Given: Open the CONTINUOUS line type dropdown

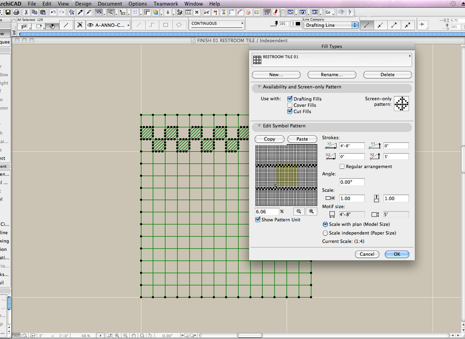Looking at the screenshot, I should tap(216, 24).
